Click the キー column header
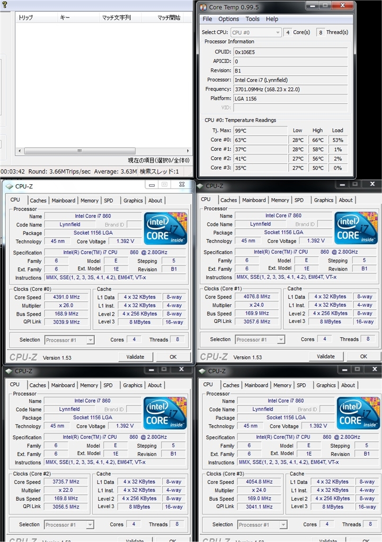382x542 pixels. coord(78,17)
